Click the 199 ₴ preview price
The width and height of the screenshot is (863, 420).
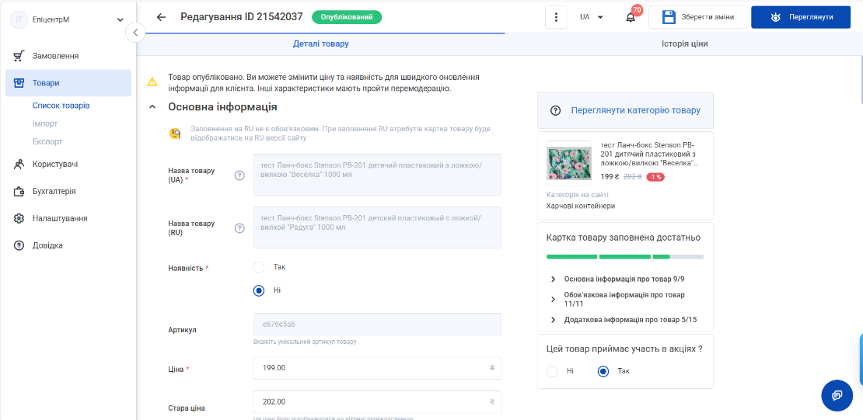click(x=610, y=177)
